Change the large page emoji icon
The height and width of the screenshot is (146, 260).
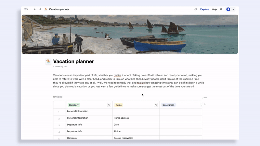click(48, 61)
